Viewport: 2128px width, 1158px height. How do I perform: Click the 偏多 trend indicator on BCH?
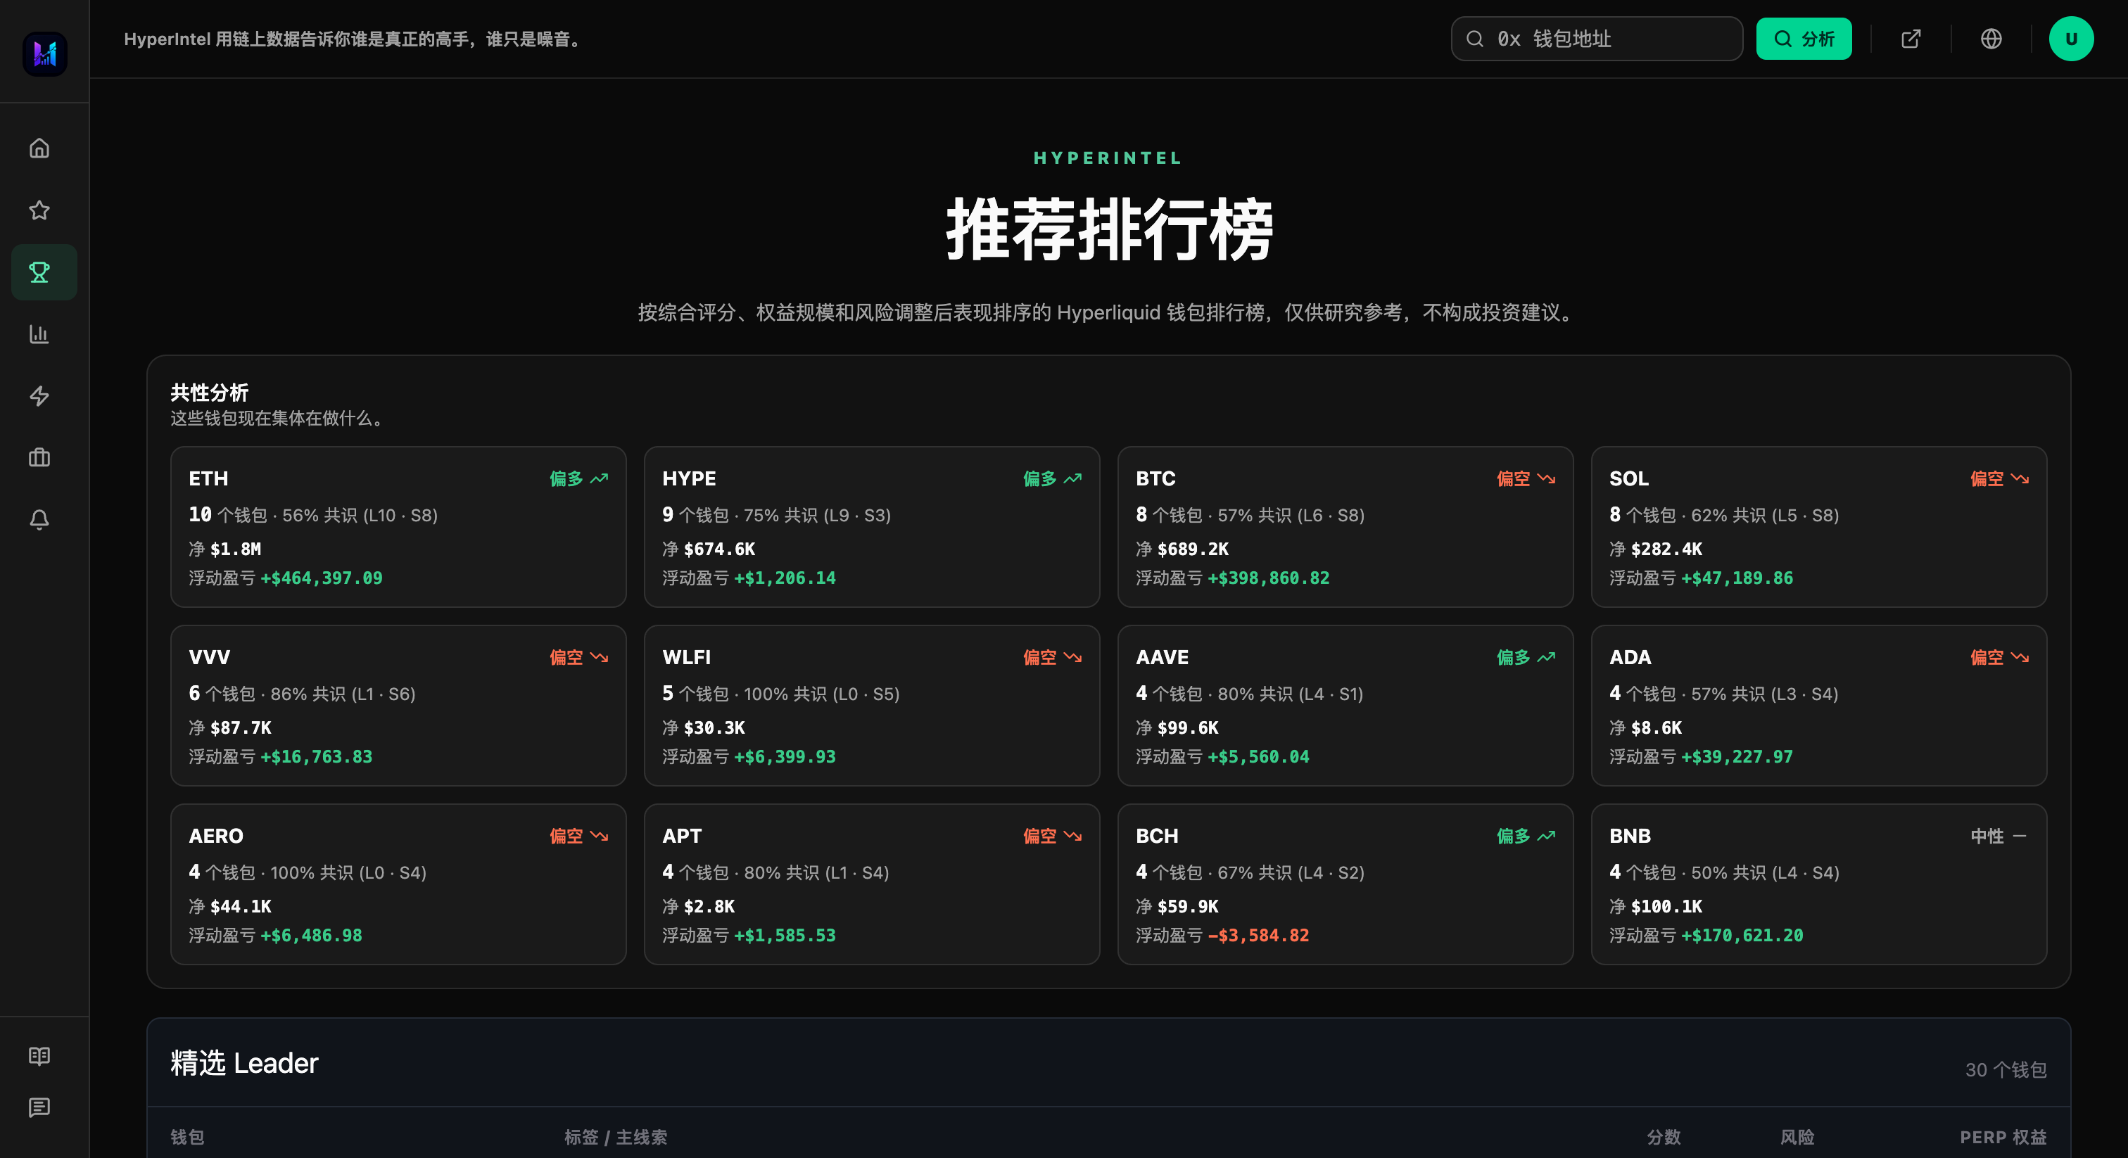tap(1526, 836)
